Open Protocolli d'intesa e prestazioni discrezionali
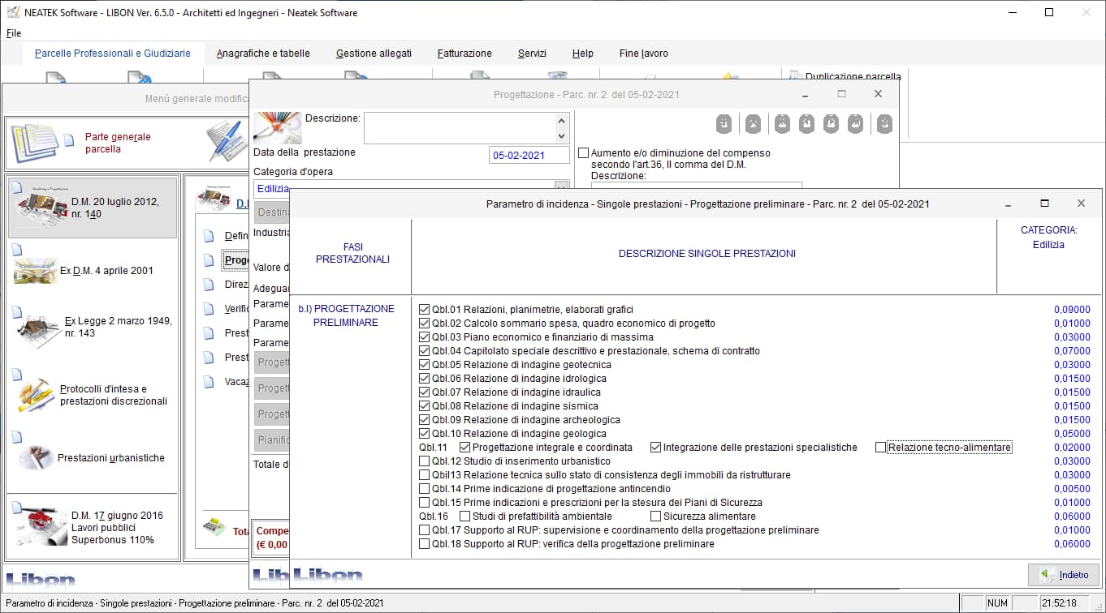This screenshot has height=613, width=1106. pos(92,395)
